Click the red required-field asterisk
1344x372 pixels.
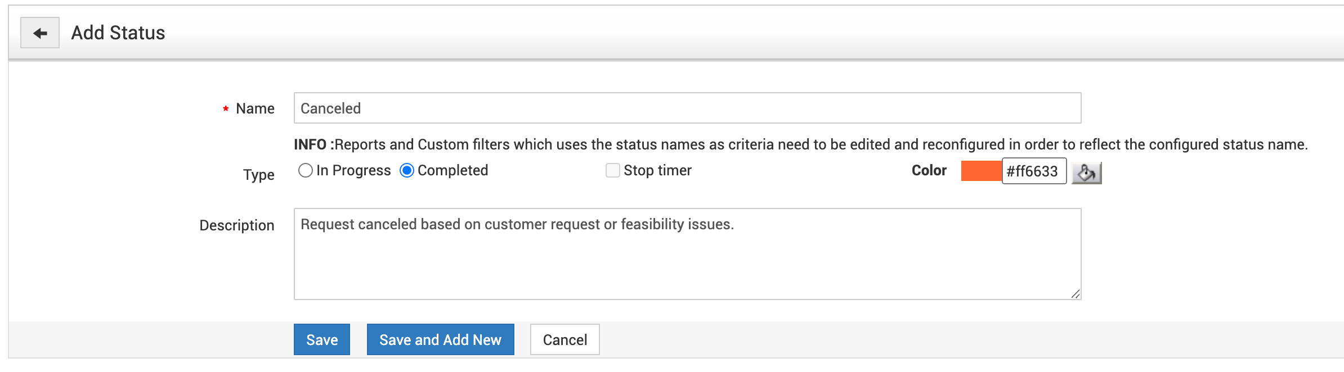(x=226, y=109)
